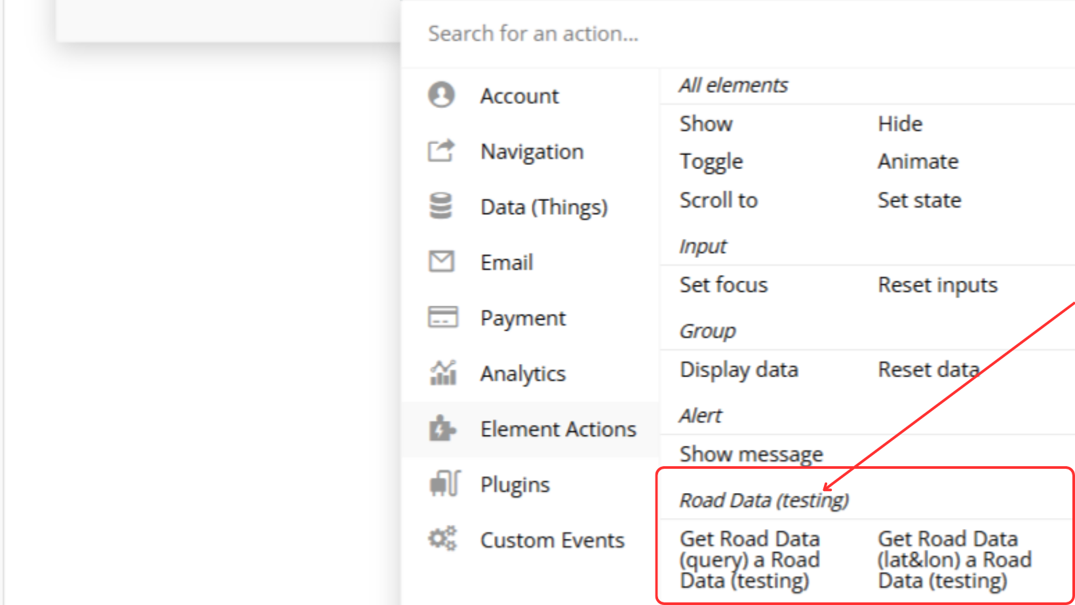Screen dimensions: 1075x605
Task: Click the Custom Events gears icon
Action: pyautogui.click(x=442, y=540)
